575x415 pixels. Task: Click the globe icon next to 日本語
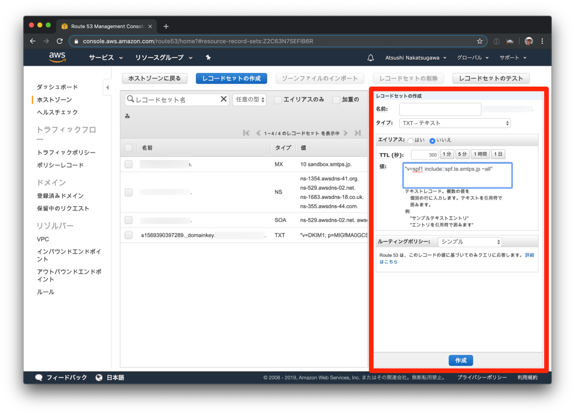pyautogui.click(x=99, y=378)
